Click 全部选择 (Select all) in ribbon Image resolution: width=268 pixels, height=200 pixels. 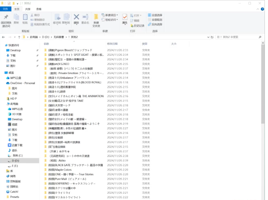coord(155,15)
